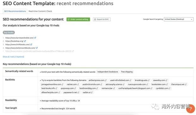Open external link icon next to barnesandnoble.com
Image resolution: width=196 pixels, height=115 pixels.
coord(35,37)
